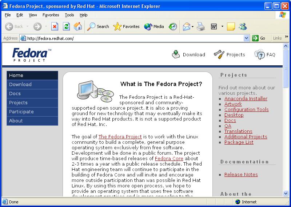Screen dimensions: 291x207
Task: Open the View menu
Action: click(x=33, y=15)
